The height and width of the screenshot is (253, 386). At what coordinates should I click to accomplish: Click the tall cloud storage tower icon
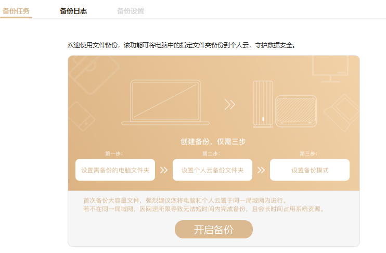[263, 104]
